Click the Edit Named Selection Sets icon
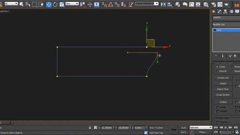Viewport: 240px width, 135px height. (x=131, y=4)
